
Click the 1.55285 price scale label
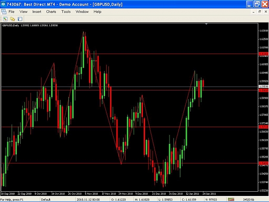click(x=263, y=157)
